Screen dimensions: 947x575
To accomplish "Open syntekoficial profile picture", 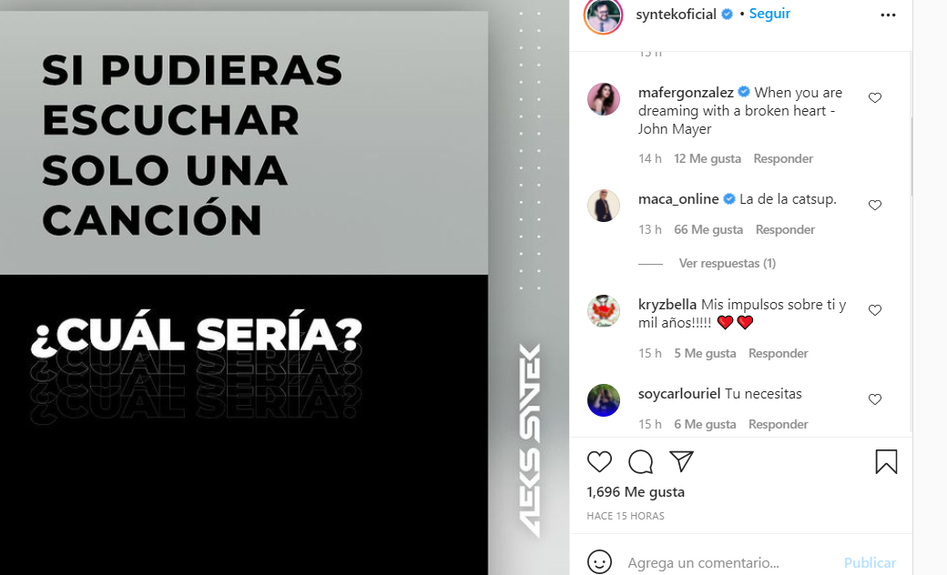I will 603,15.
